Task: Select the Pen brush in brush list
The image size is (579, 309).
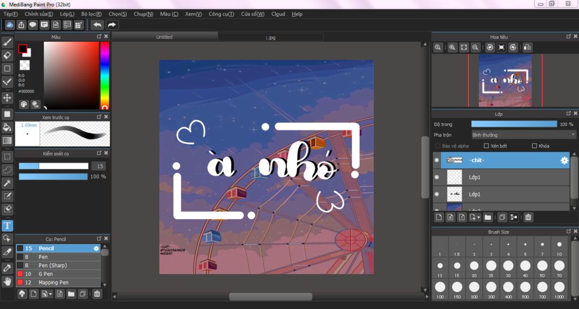Action: pos(58,257)
